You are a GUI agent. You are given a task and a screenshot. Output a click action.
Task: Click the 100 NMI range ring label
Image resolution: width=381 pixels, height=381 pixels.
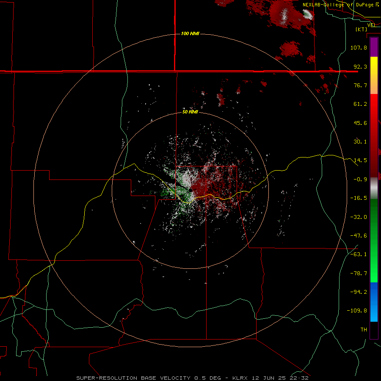pos(190,33)
